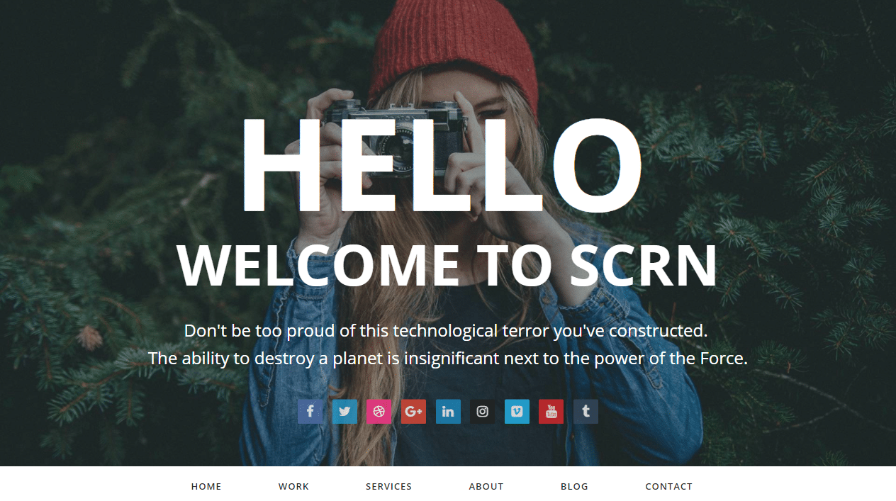The width and height of the screenshot is (896, 501).
Task: Go to the HOME menu item
Action: tap(206, 487)
